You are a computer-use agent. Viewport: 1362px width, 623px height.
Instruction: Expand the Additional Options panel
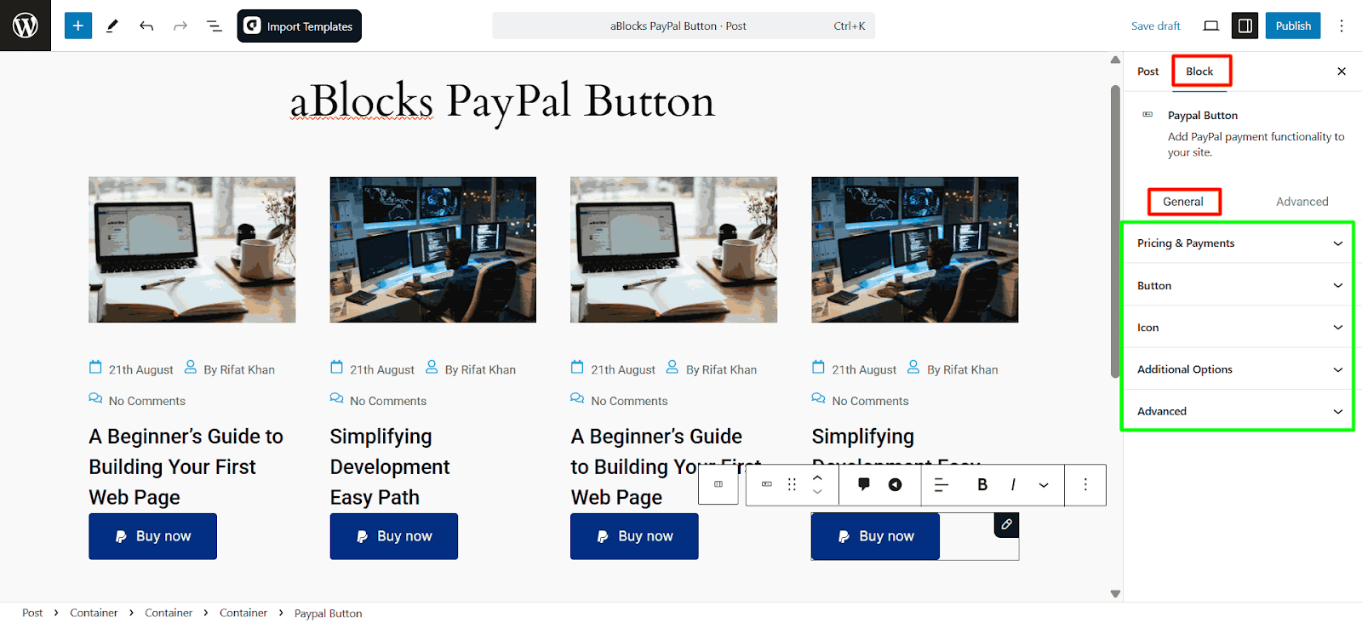1239,369
